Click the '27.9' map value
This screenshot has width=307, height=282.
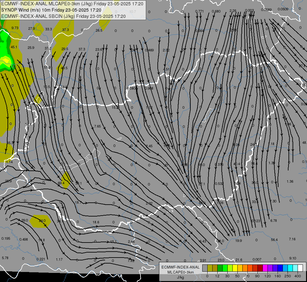[x=32, y=29]
